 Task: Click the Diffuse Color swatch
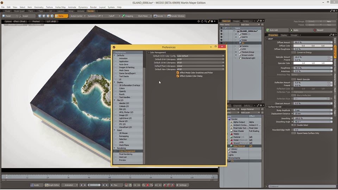click(313, 46)
